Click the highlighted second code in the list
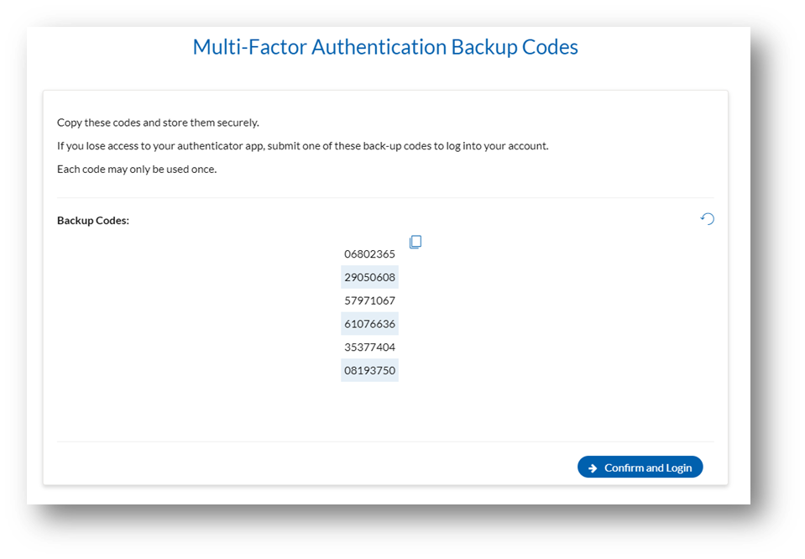 point(370,276)
